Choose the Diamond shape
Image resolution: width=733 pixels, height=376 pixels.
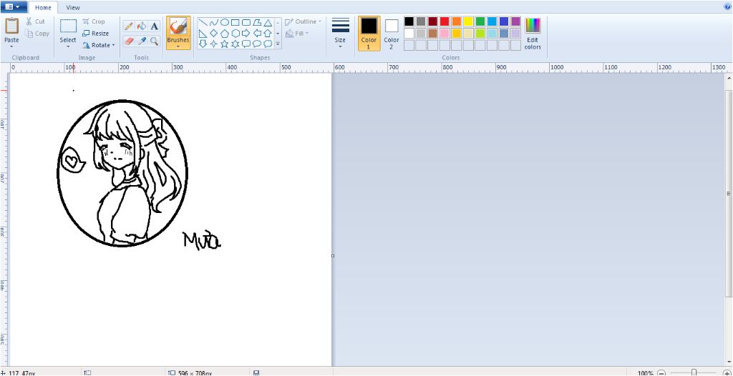[213, 33]
